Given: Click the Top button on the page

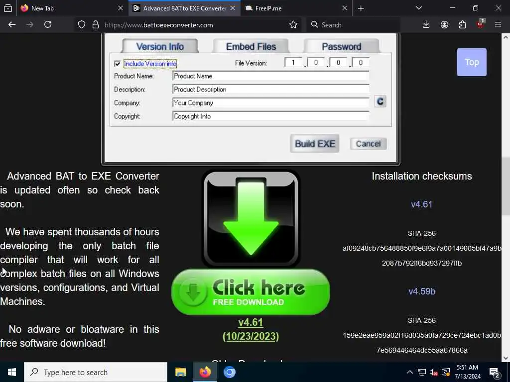Looking at the screenshot, I should [x=472, y=62].
